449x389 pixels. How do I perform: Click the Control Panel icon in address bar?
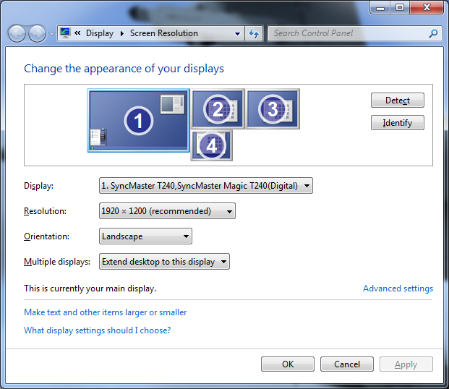(x=65, y=33)
